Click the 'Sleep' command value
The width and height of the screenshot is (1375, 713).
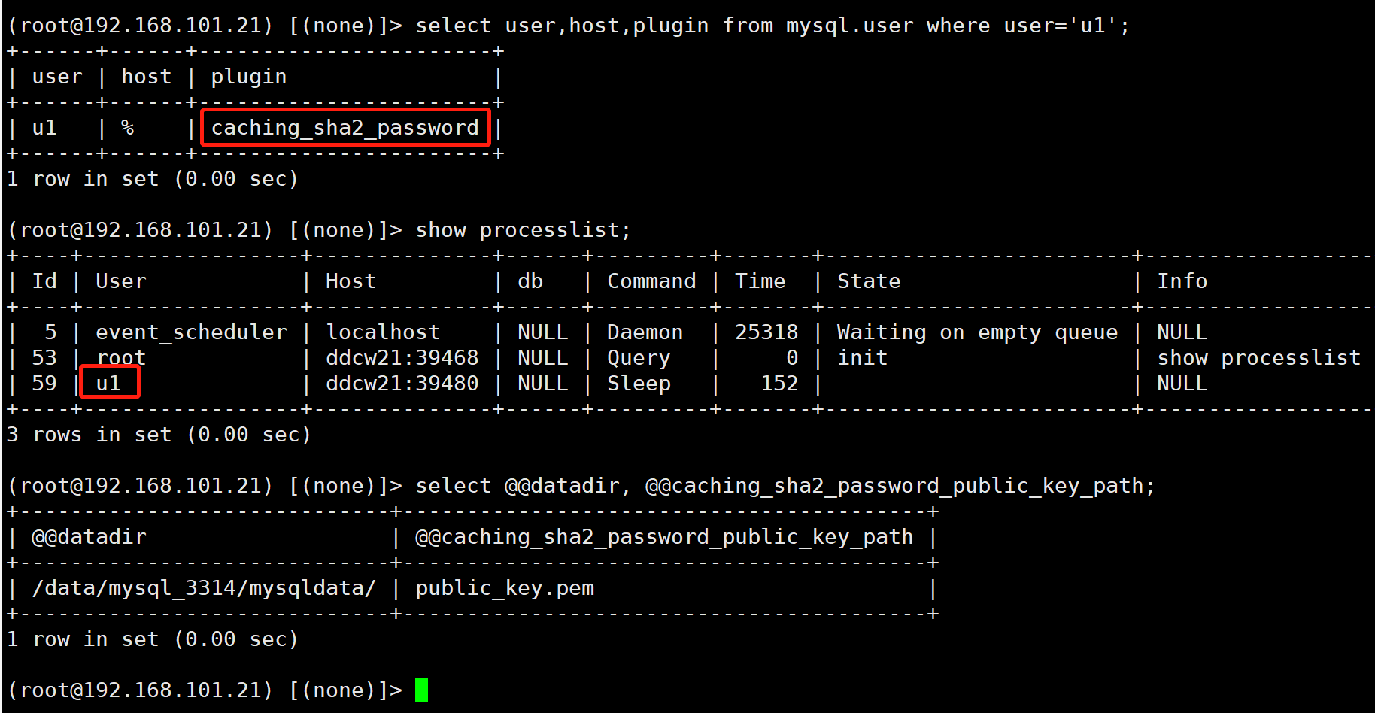639,384
